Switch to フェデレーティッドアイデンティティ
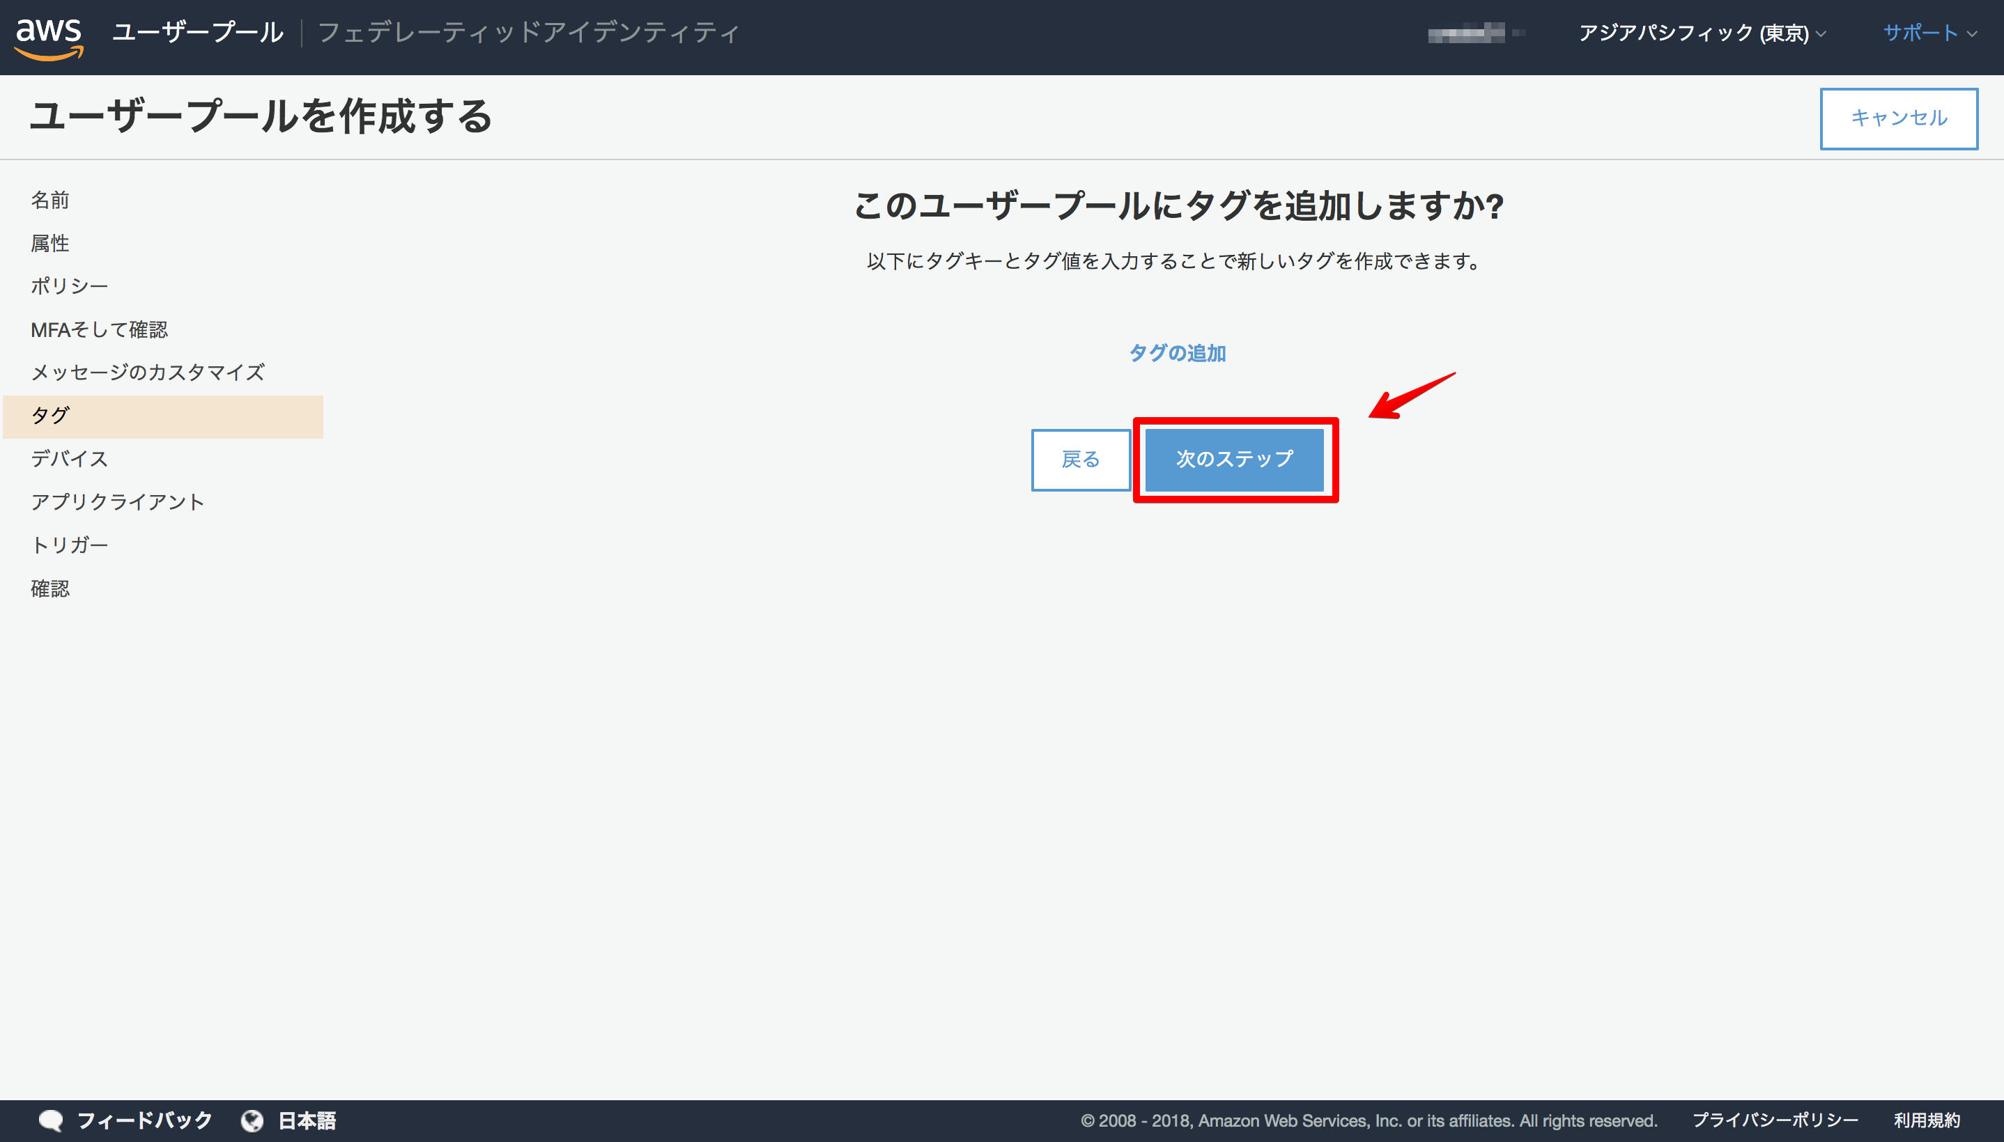The image size is (2004, 1142). pyautogui.click(x=529, y=33)
